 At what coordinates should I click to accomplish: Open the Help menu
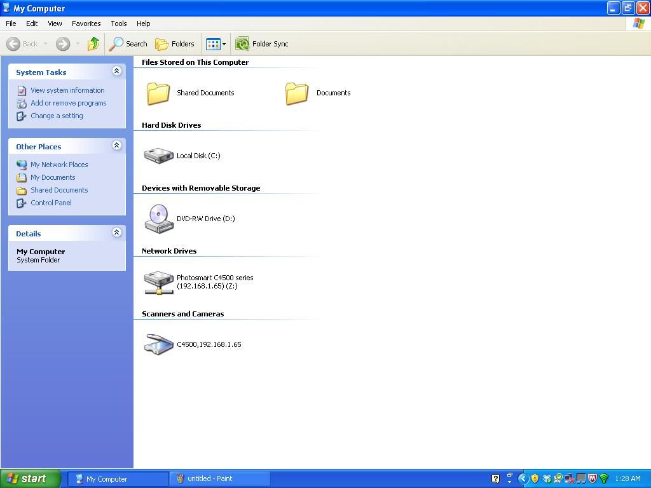(143, 24)
